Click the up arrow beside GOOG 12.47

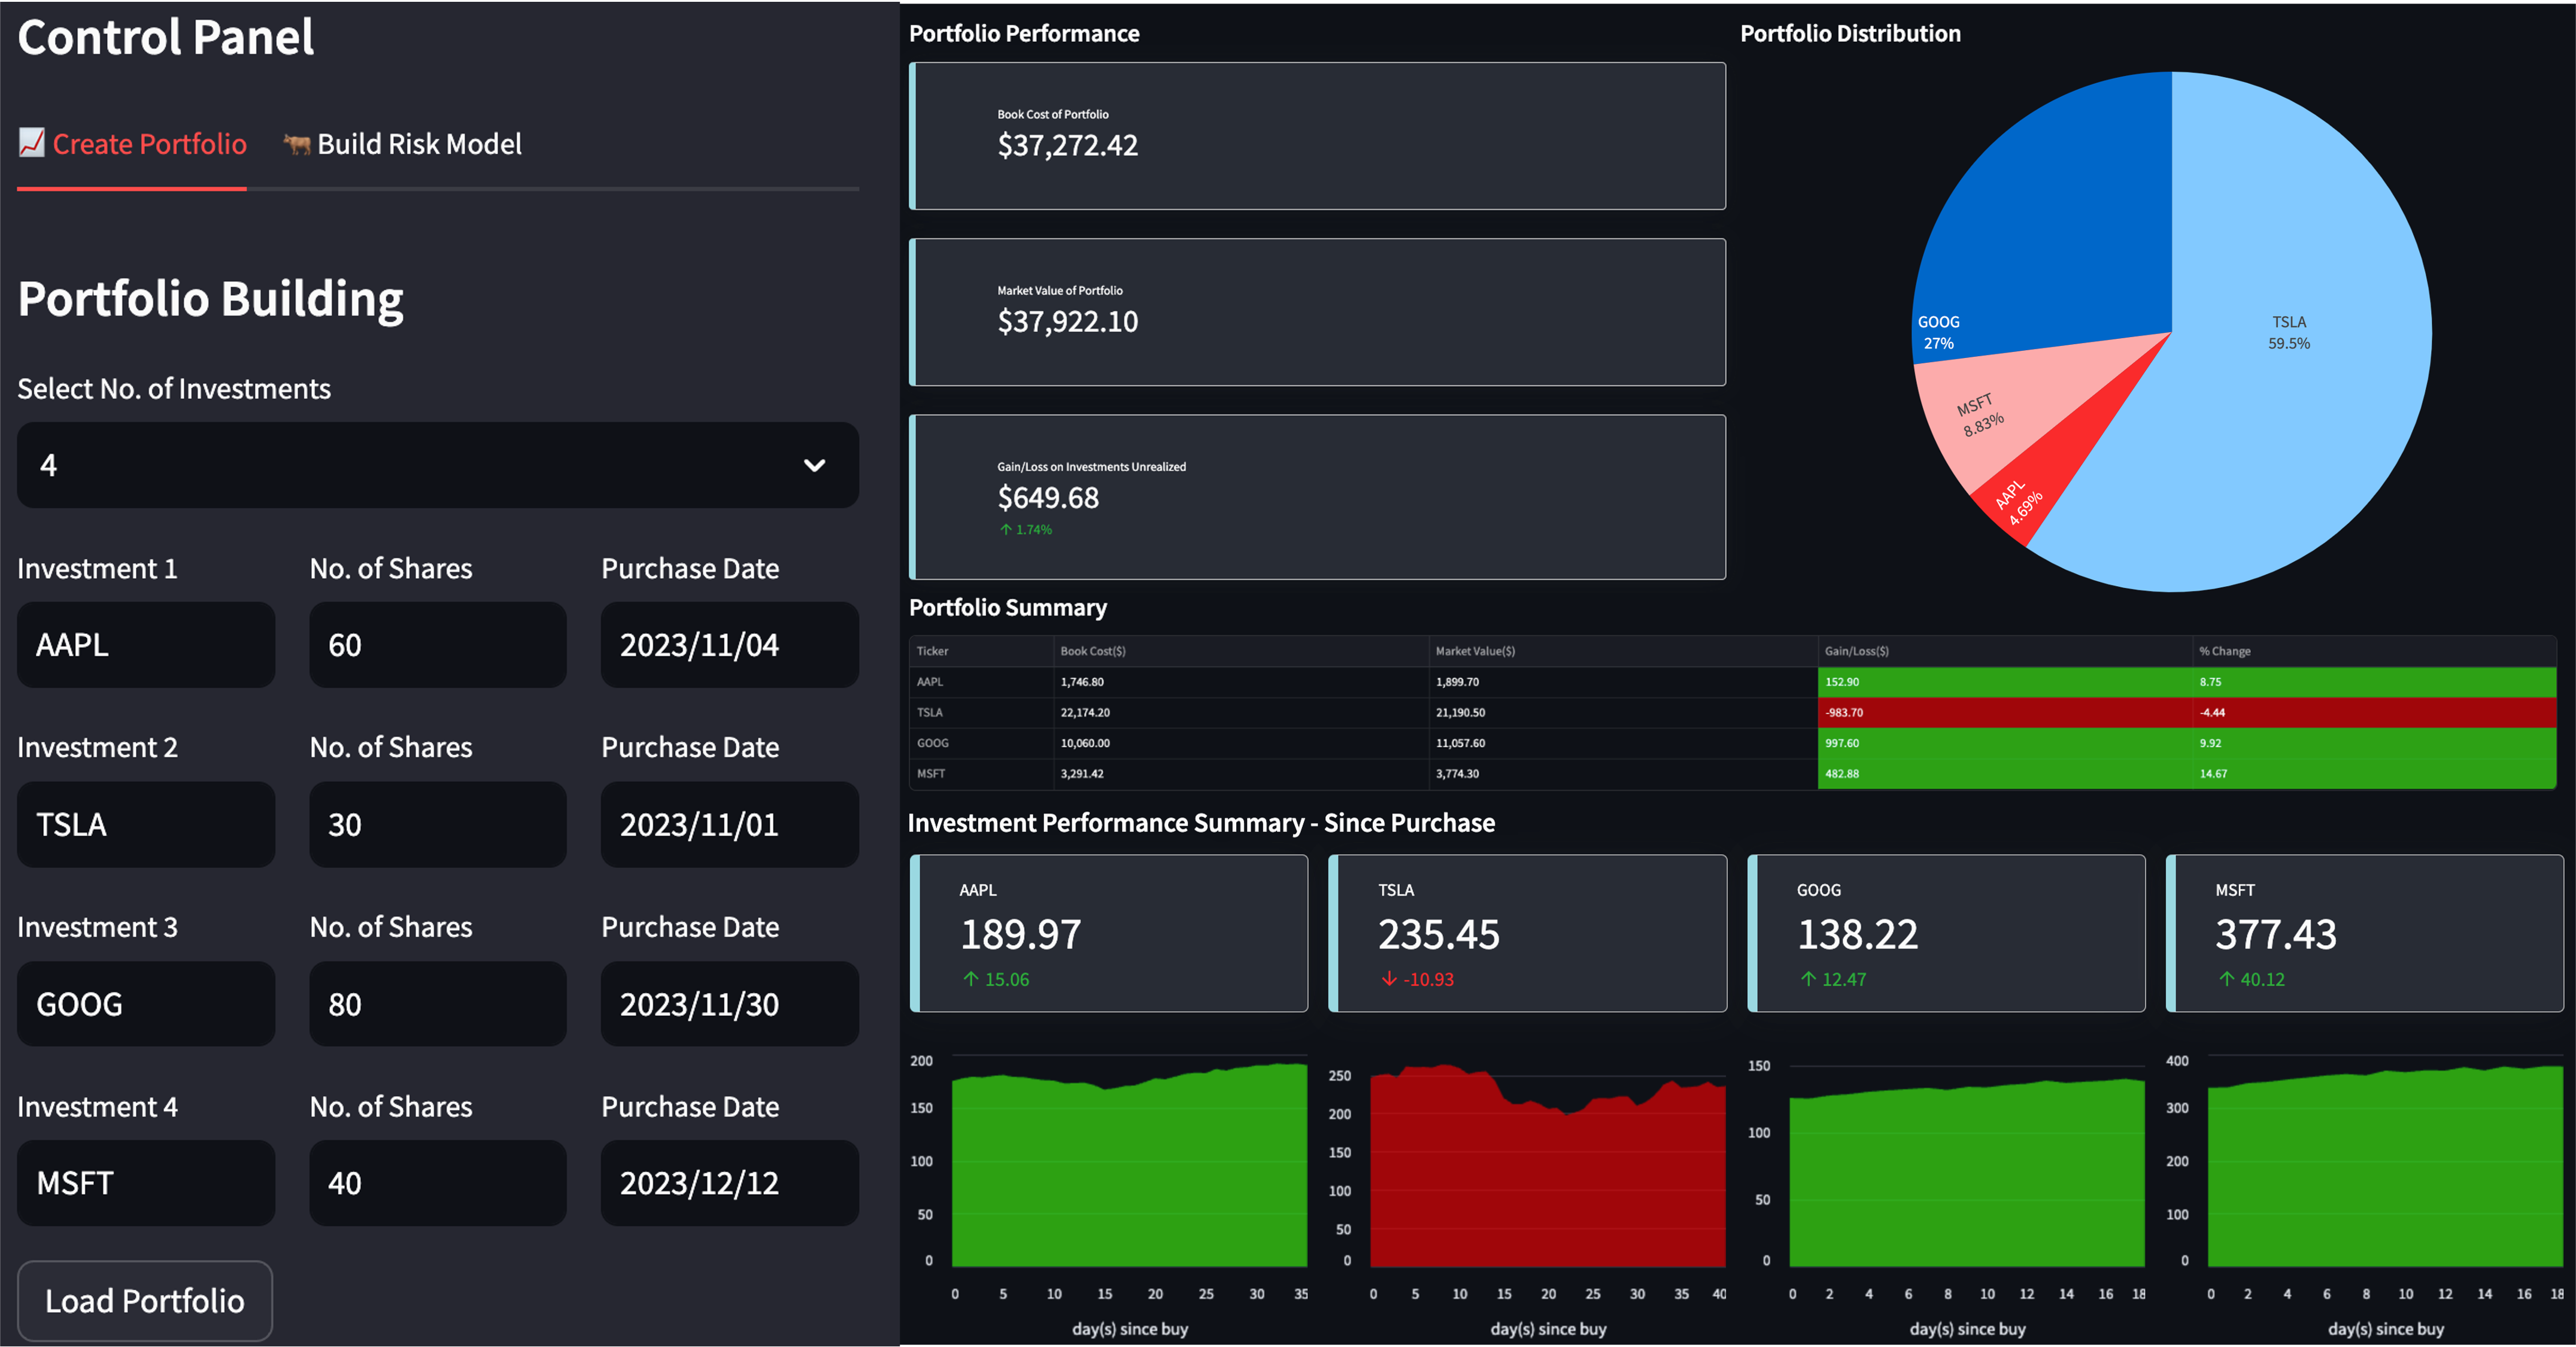pos(1808,979)
